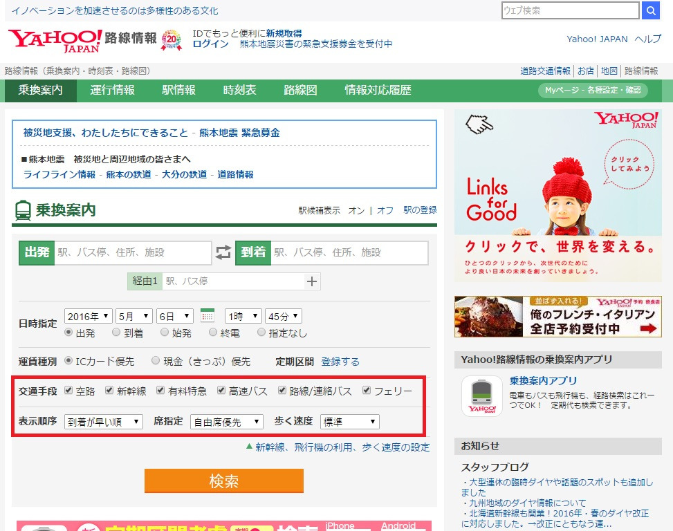Click the orange 検索 button
This screenshot has width=673, height=531.
(x=224, y=481)
